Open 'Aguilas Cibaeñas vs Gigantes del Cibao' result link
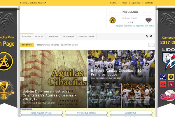 click(x=135, y=26)
